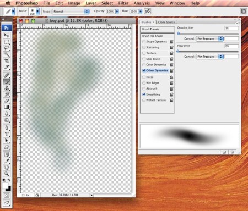Enable Dual Brush checkbox
This screenshot has height=211, width=248.
(144, 59)
